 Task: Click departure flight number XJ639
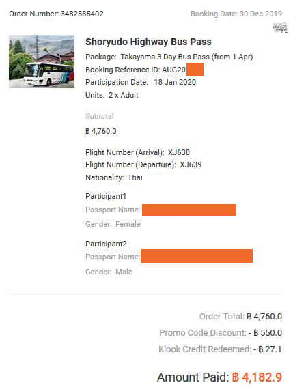[x=191, y=164]
